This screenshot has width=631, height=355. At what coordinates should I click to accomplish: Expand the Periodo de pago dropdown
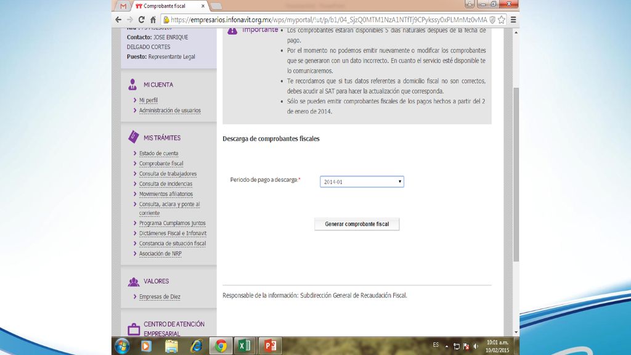(x=362, y=182)
